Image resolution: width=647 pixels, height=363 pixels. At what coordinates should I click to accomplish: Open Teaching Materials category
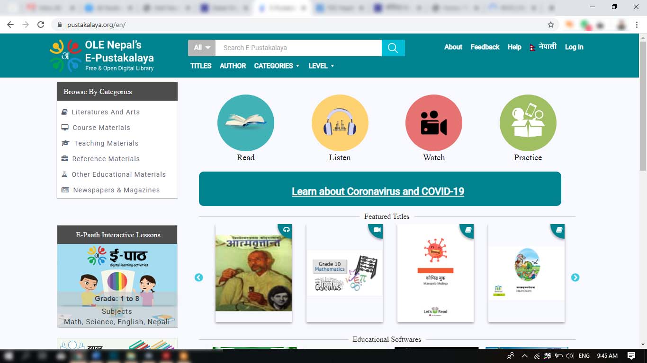click(106, 143)
